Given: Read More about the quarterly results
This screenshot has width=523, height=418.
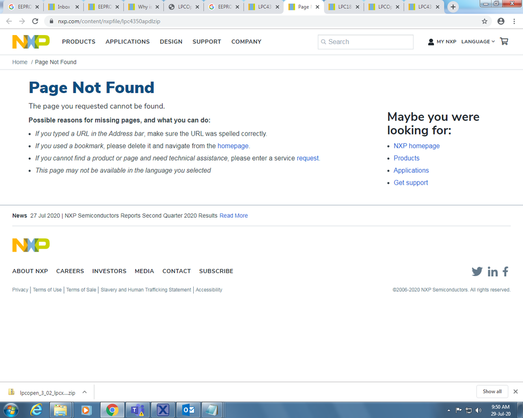Looking at the screenshot, I should pos(233,216).
